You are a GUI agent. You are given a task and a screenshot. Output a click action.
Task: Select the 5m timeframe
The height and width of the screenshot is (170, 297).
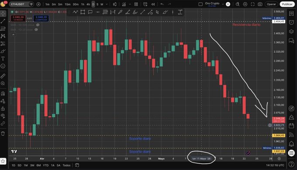pyautogui.click(x=60, y=4)
